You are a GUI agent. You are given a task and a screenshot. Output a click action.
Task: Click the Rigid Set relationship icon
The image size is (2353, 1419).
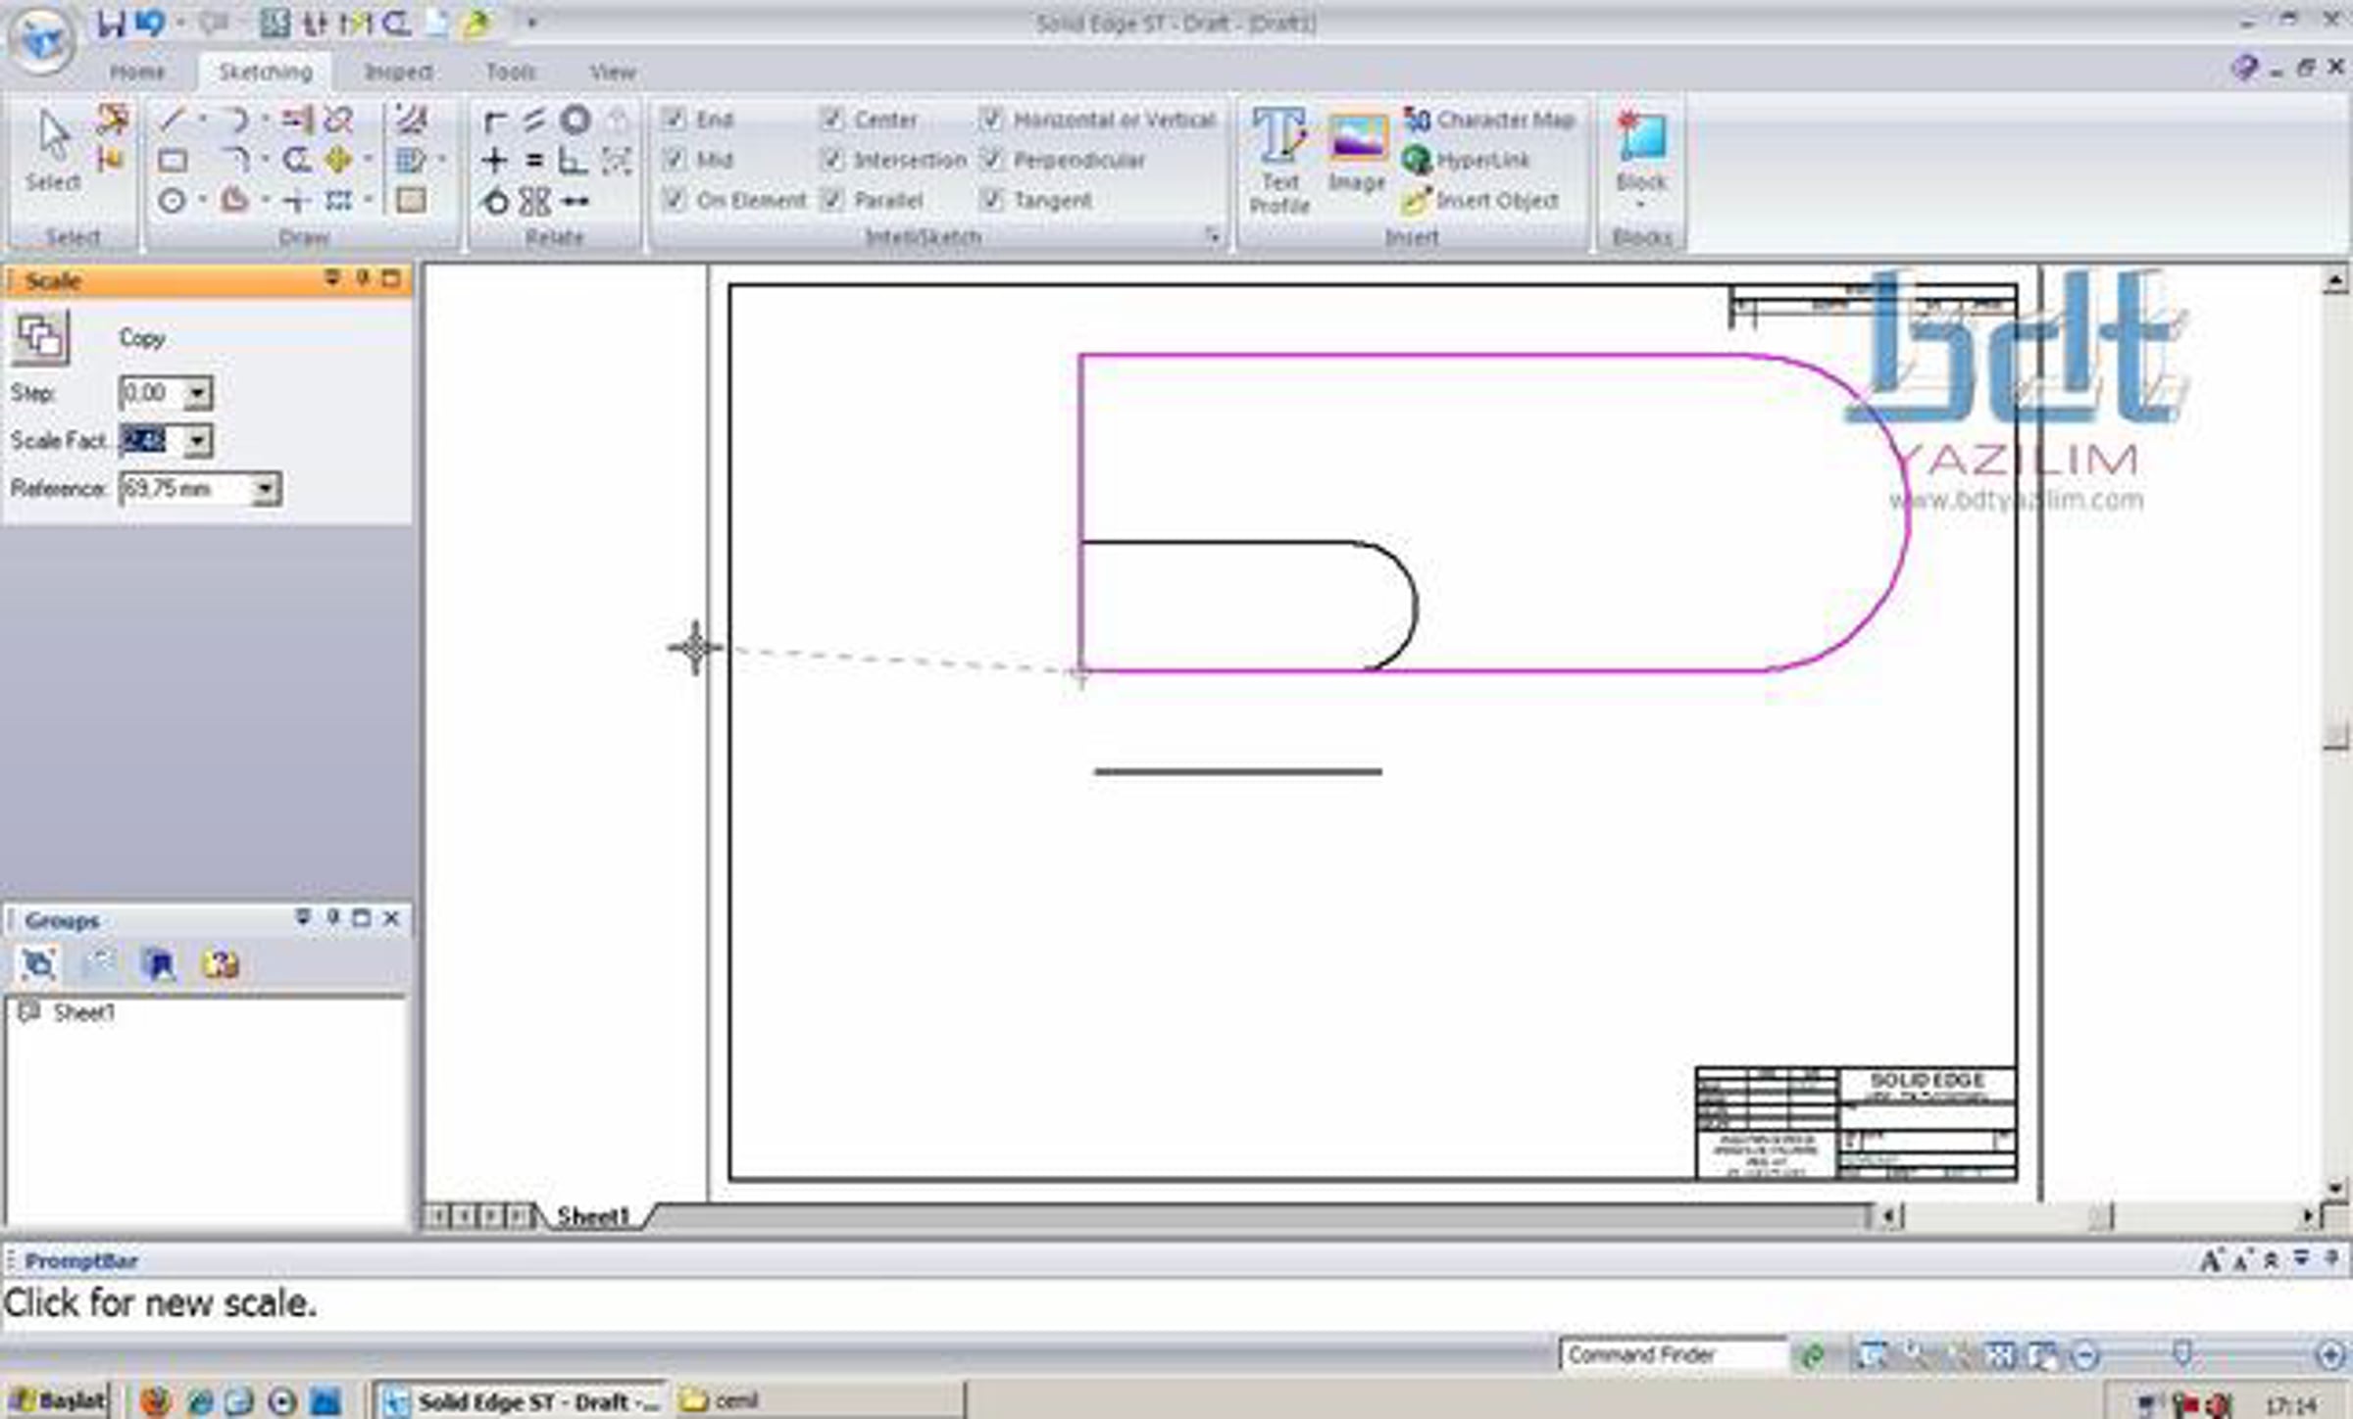616,161
